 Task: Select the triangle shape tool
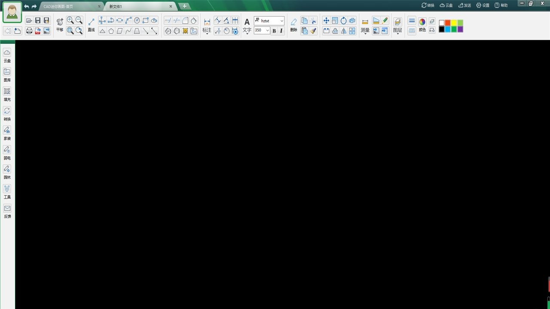tap(102, 31)
